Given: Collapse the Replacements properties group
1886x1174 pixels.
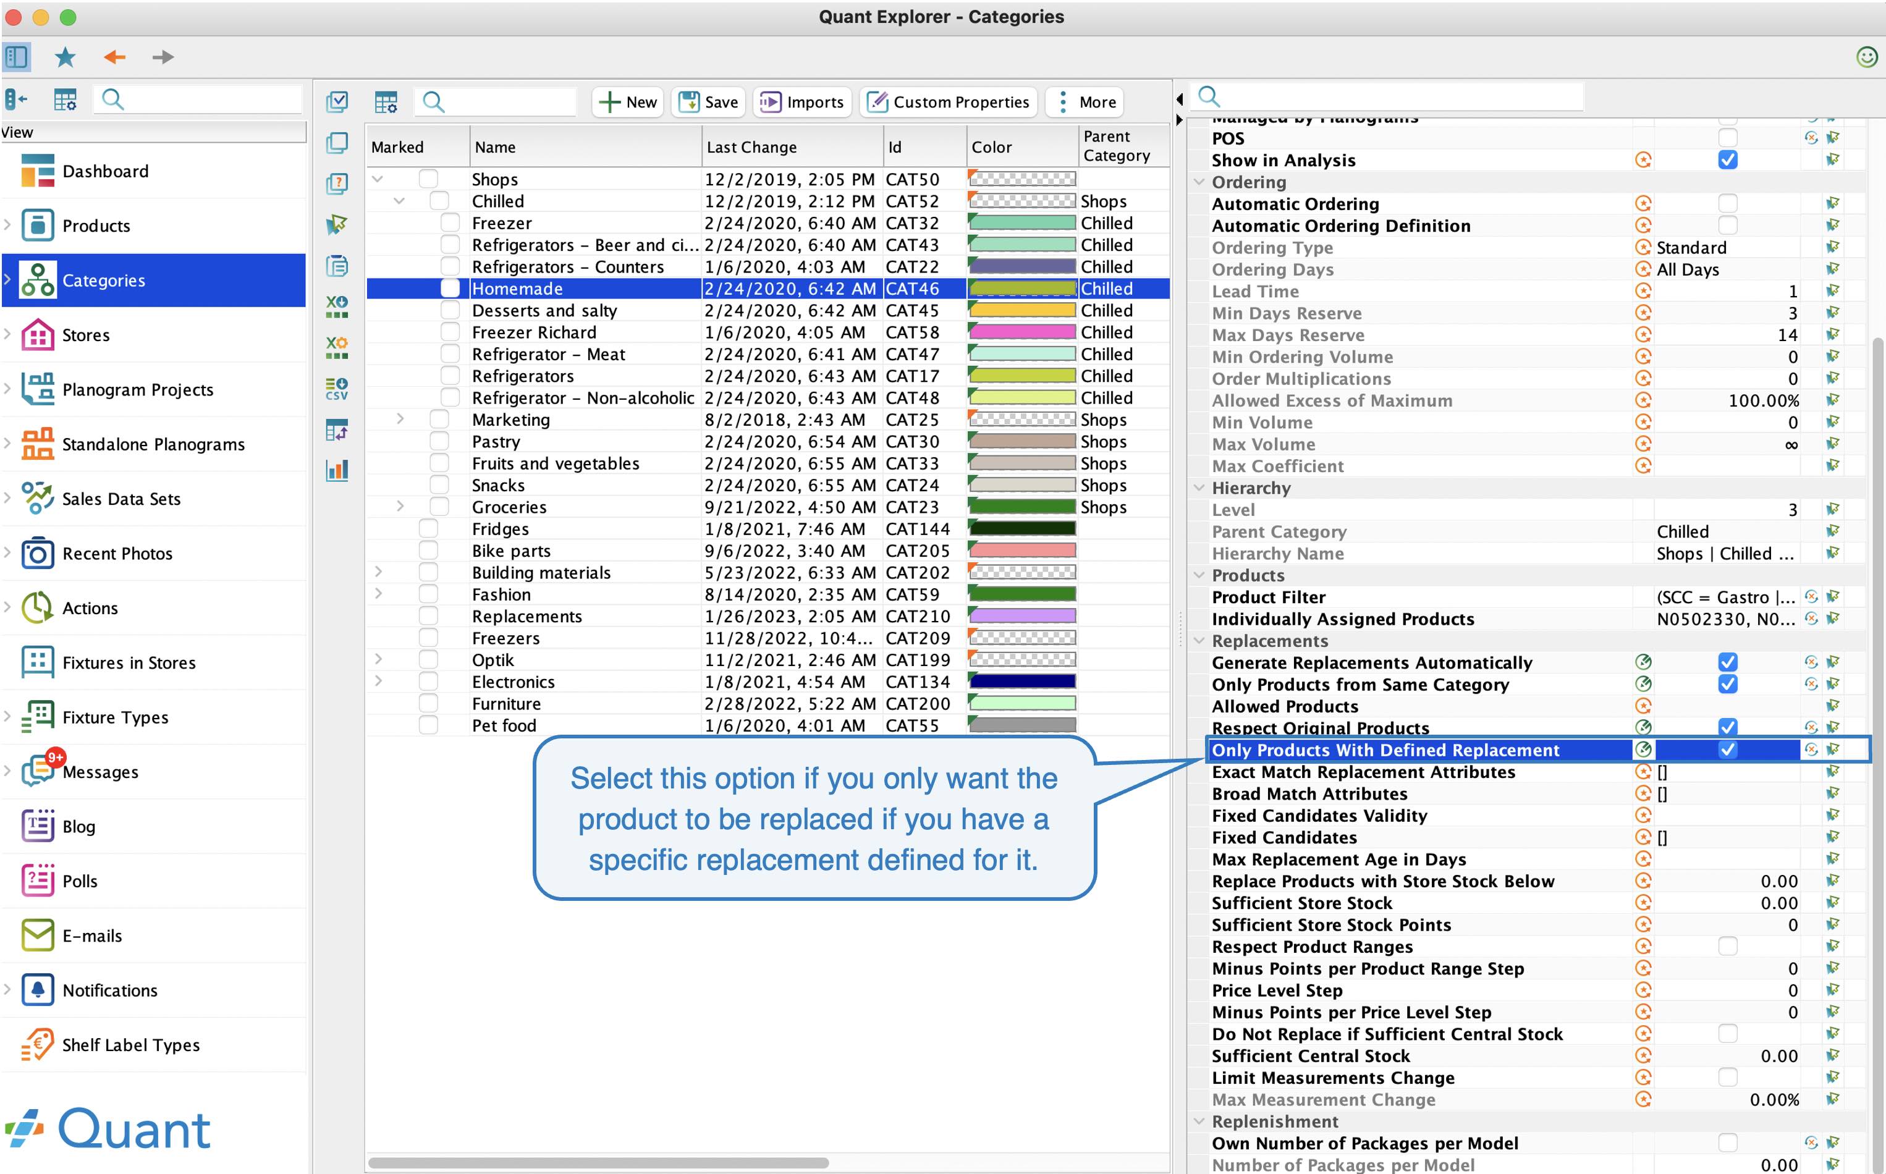Looking at the screenshot, I should (1199, 641).
